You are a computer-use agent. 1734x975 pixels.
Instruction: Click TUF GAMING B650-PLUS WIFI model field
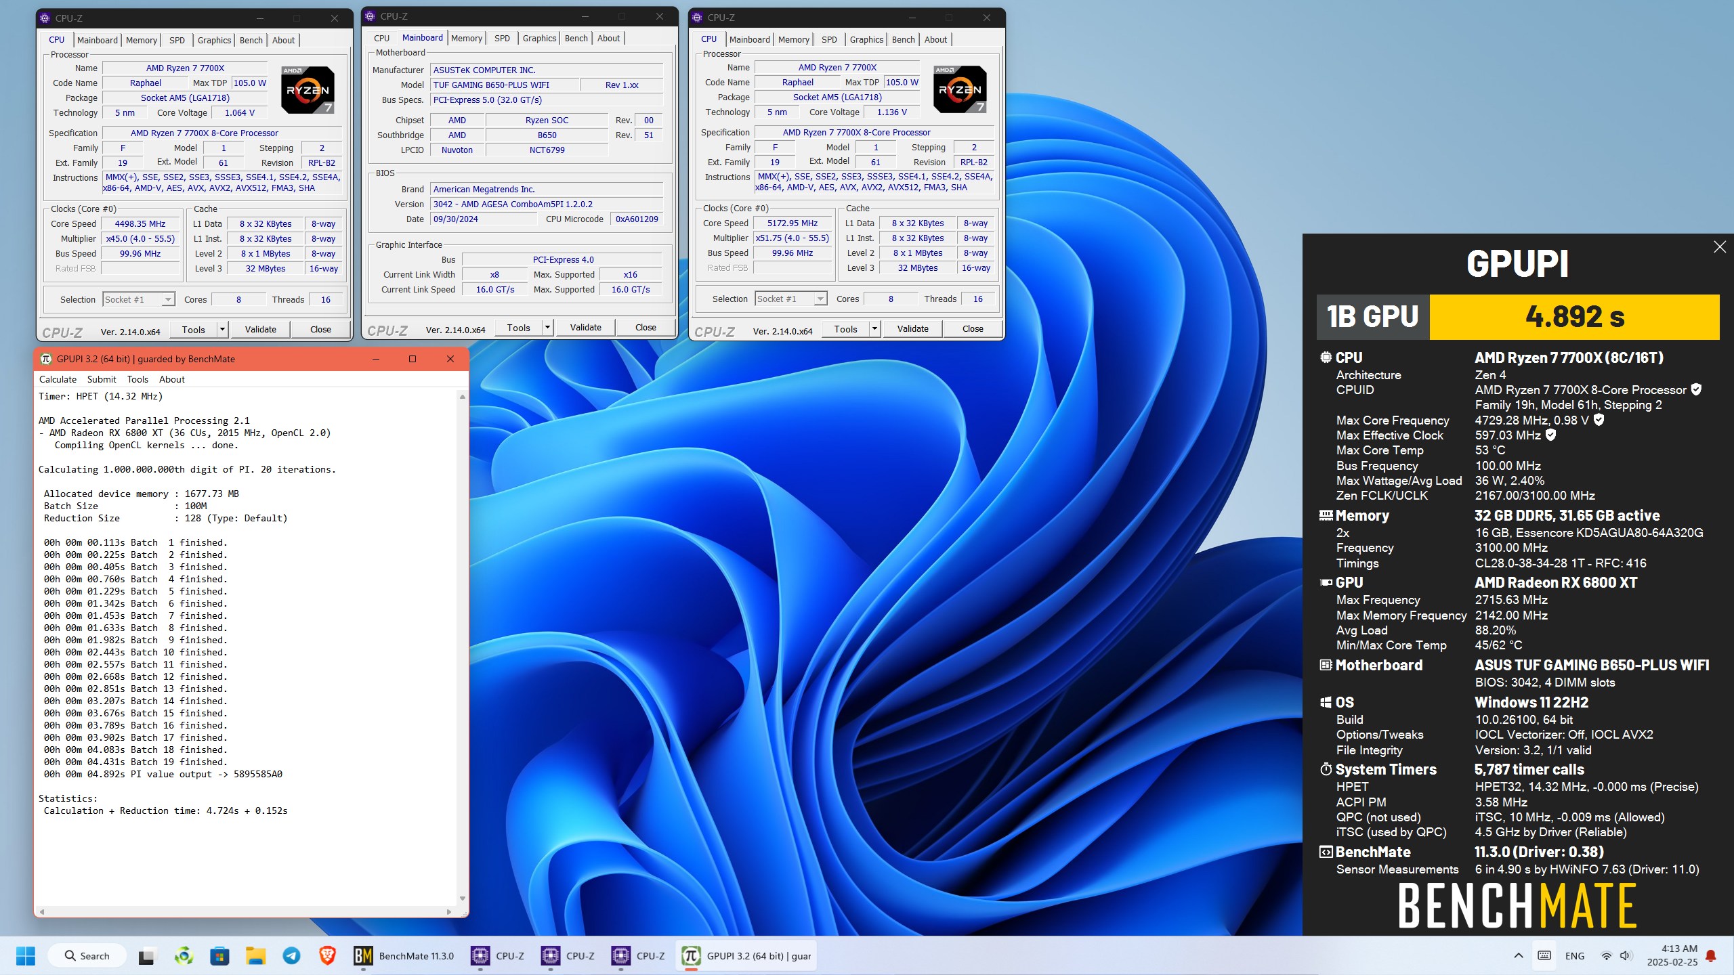pos(505,85)
